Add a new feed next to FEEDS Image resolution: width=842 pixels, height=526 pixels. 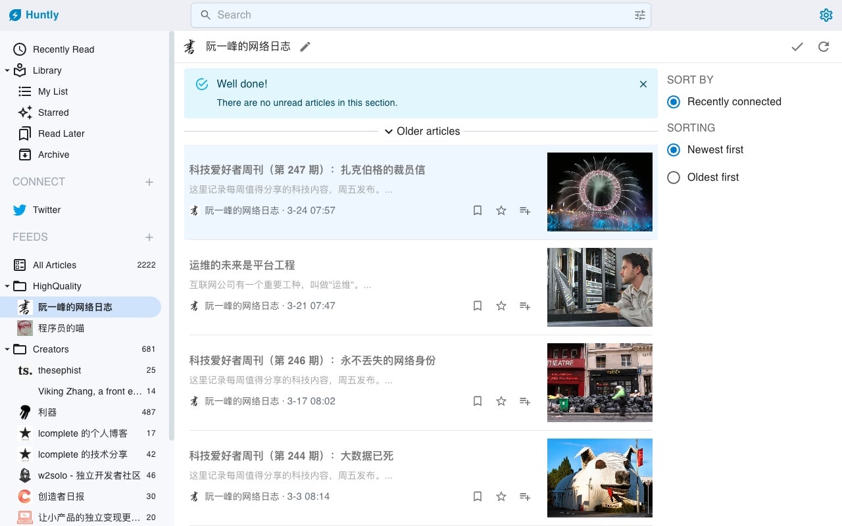(x=149, y=237)
